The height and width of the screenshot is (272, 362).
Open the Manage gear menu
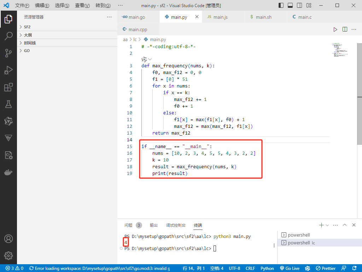(8, 256)
